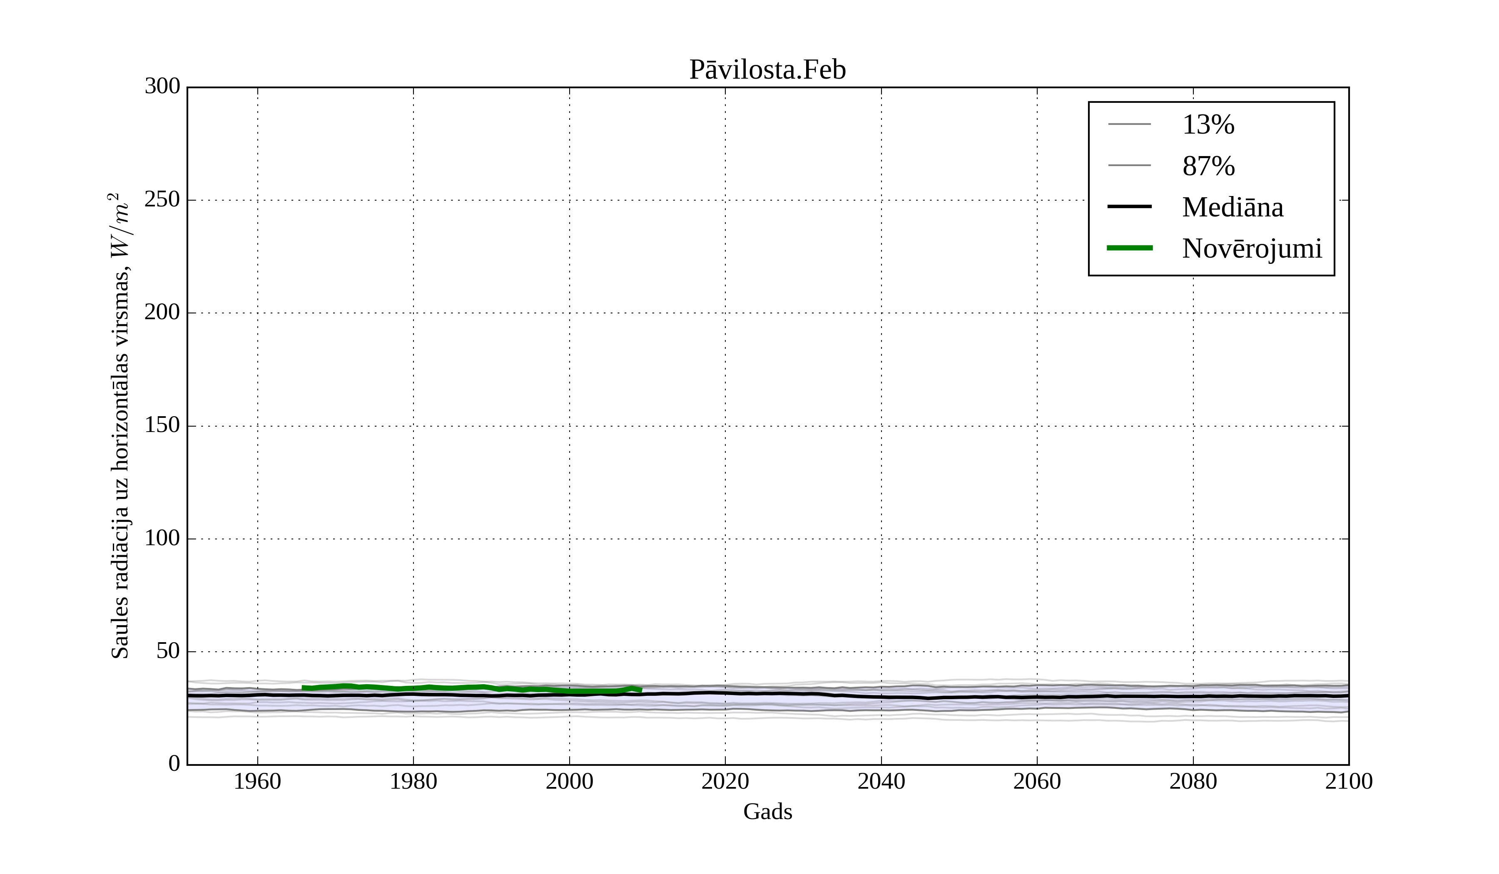
Task: Click the Saules radiācija y-axis label
Action: pos(120,426)
